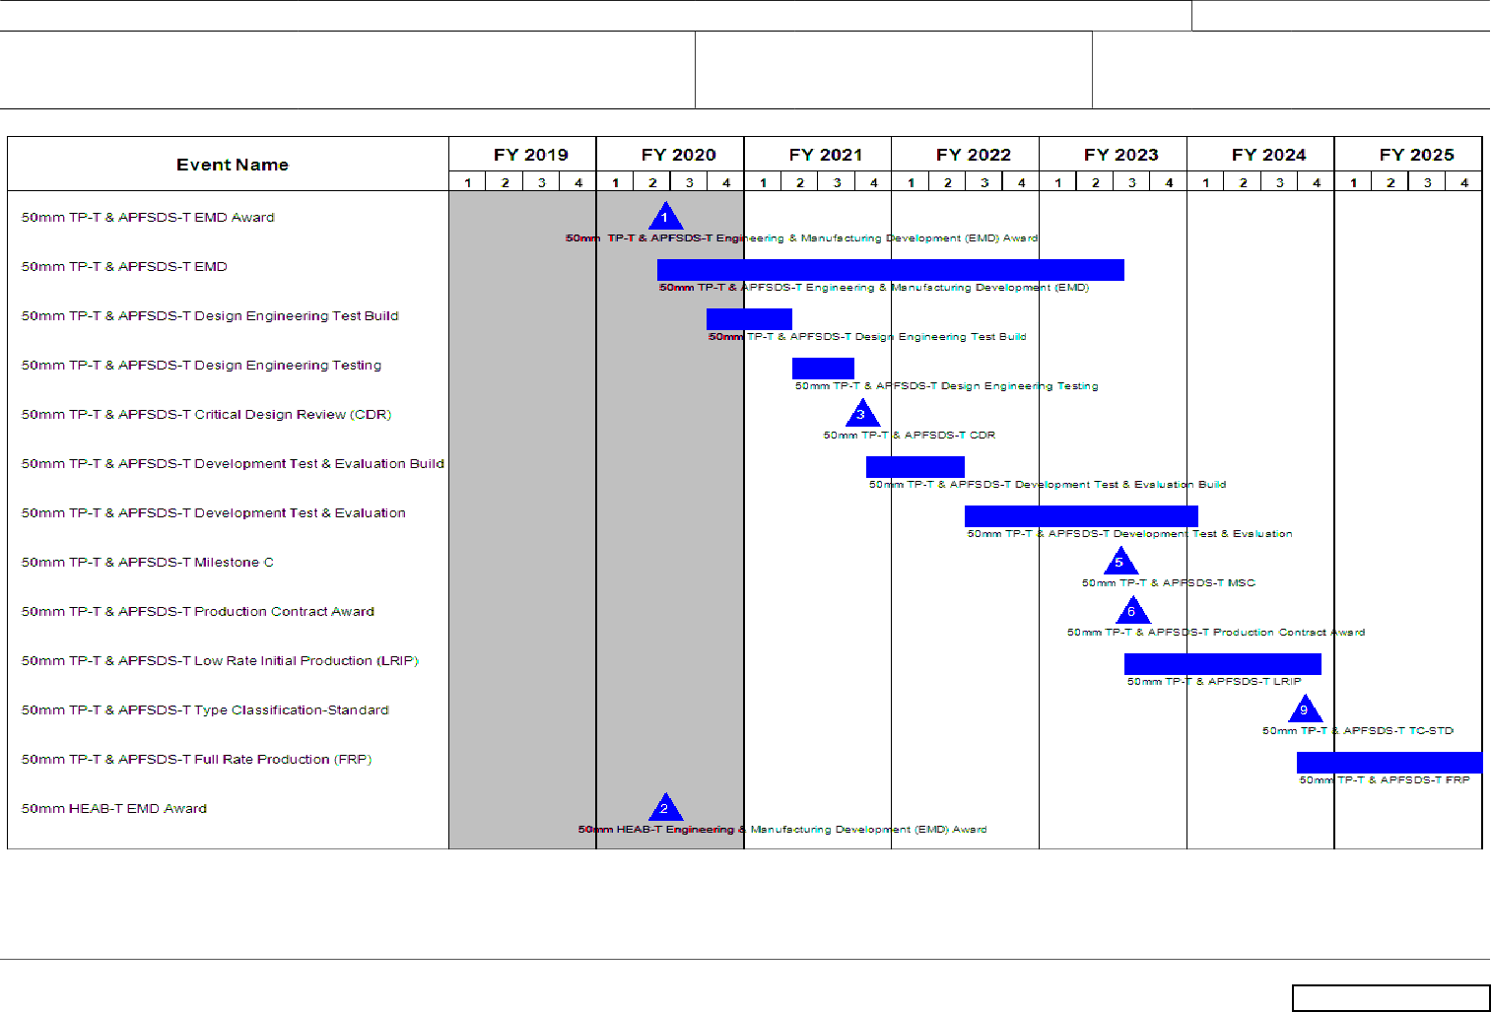This screenshot has height=1012, width=1491.
Task: Click the FY 2022 header cell
Action: [973, 155]
